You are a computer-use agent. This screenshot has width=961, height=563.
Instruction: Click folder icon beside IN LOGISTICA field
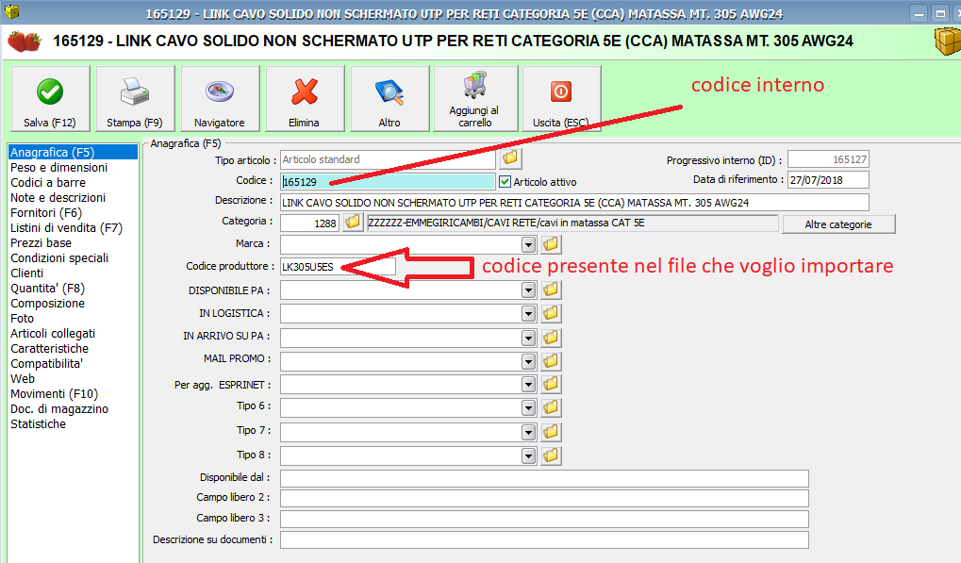pyautogui.click(x=551, y=313)
